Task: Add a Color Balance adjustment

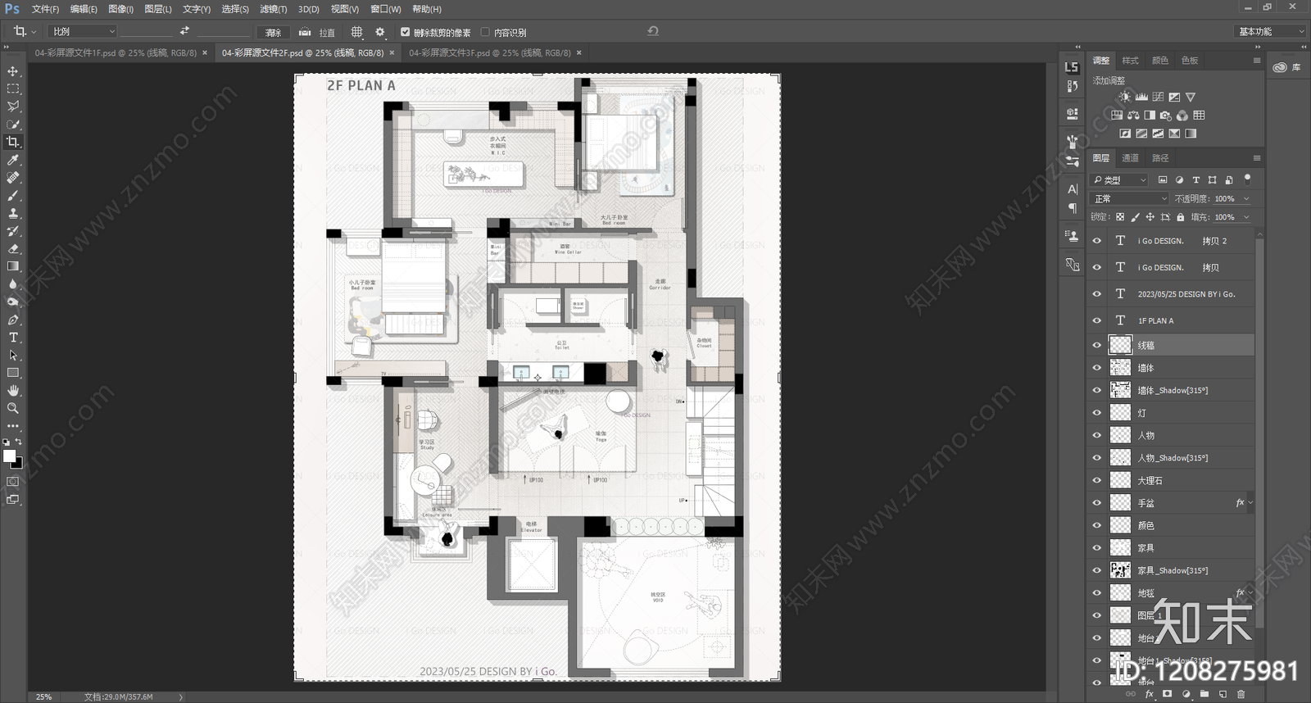Action: [x=1133, y=116]
